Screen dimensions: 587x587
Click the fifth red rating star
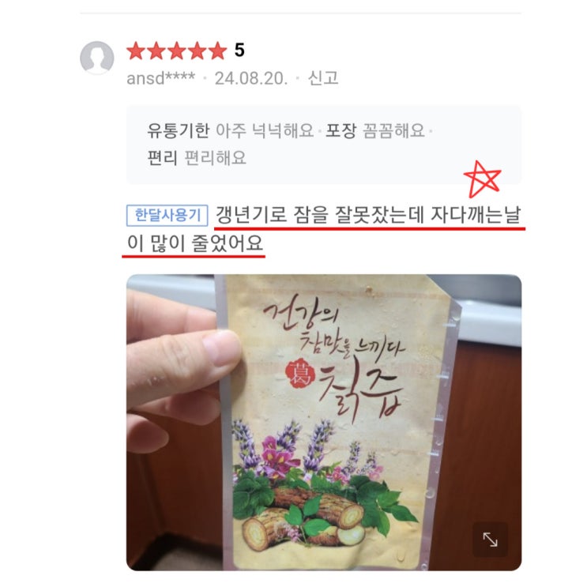pyautogui.click(x=217, y=51)
